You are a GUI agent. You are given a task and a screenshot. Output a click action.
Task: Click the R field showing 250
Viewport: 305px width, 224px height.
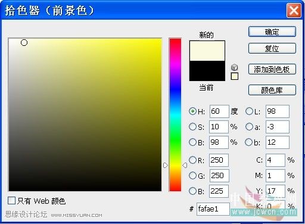219,160
